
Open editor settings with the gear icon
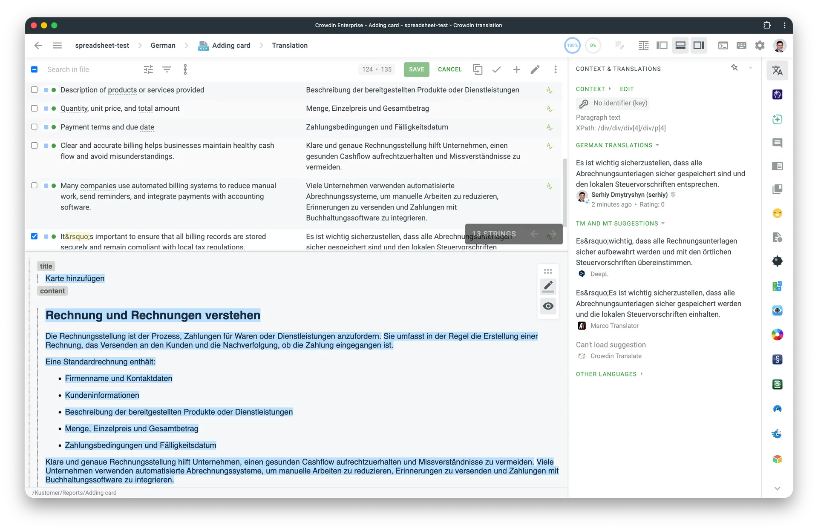pos(760,46)
